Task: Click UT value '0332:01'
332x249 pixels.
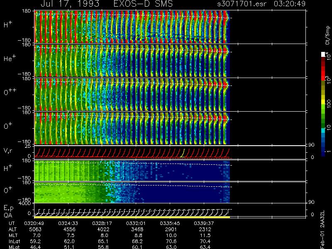Action: pyautogui.click(x=136, y=223)
